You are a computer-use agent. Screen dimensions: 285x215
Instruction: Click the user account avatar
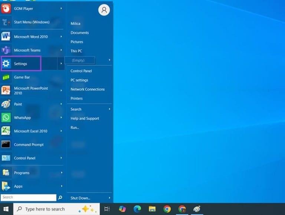pyautogui.click(x=104, y=10)
